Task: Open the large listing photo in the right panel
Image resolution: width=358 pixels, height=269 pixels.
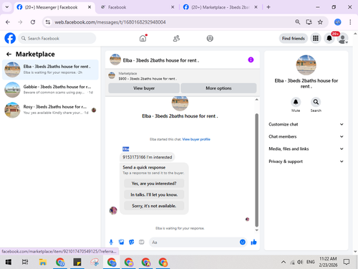Action: tap(306, 65)
